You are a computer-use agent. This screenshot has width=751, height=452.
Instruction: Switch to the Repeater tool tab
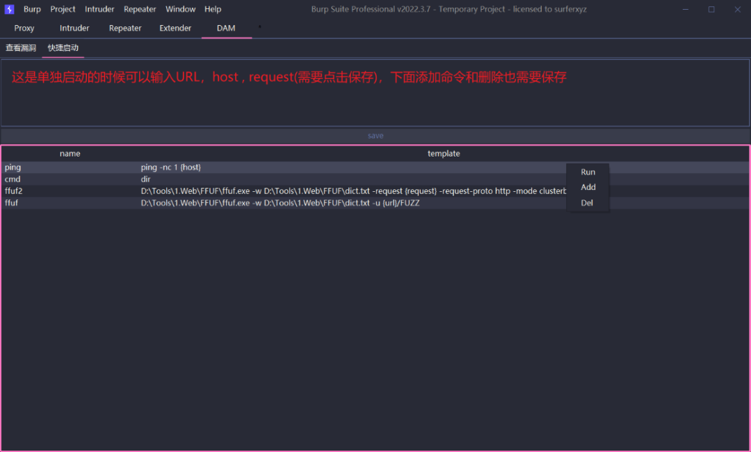pos(125,29)
